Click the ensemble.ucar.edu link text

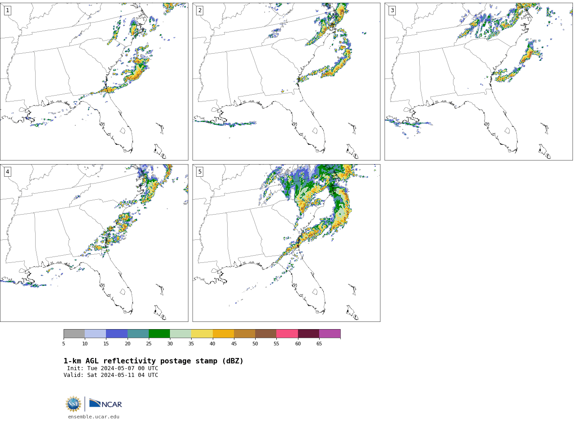click(94, 417)
